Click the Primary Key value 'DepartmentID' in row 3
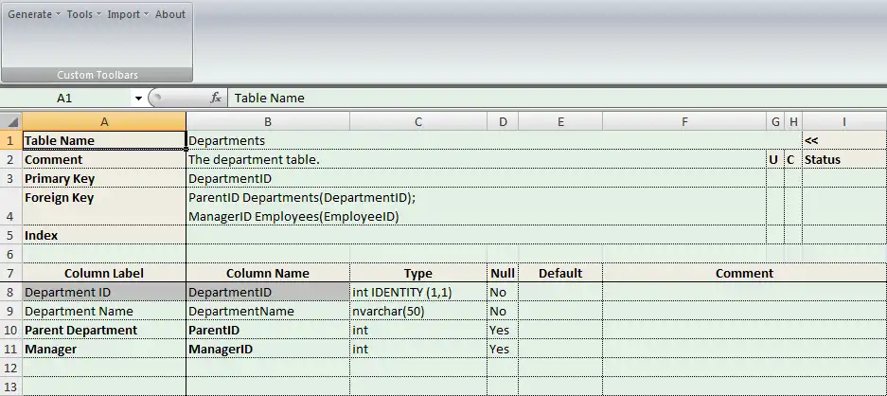The height and width of the screenshot is (396, 887). 476,178
